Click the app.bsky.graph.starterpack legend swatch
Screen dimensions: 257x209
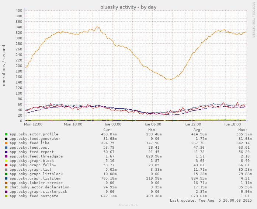(x=6, y=192)
